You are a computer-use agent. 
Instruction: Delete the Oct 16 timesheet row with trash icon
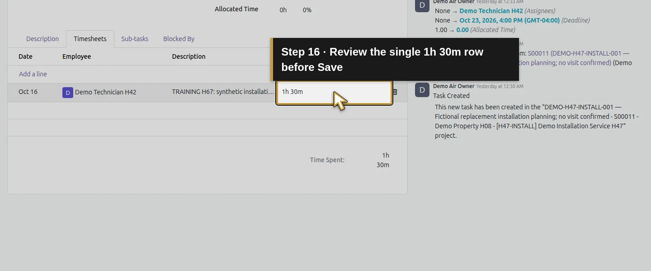395,92
